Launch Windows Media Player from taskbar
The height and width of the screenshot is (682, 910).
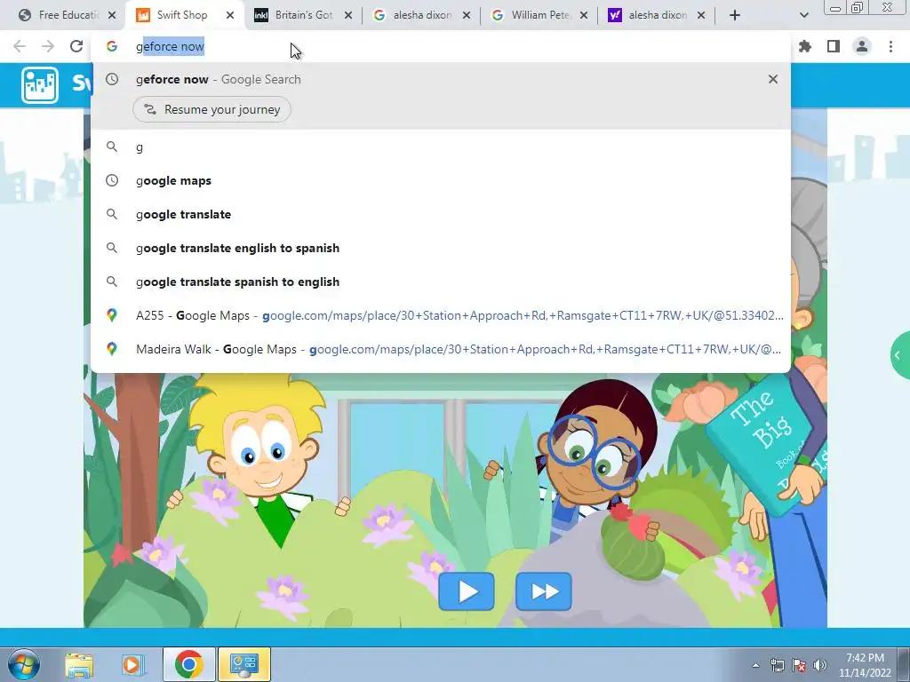[x=132, y=665]
